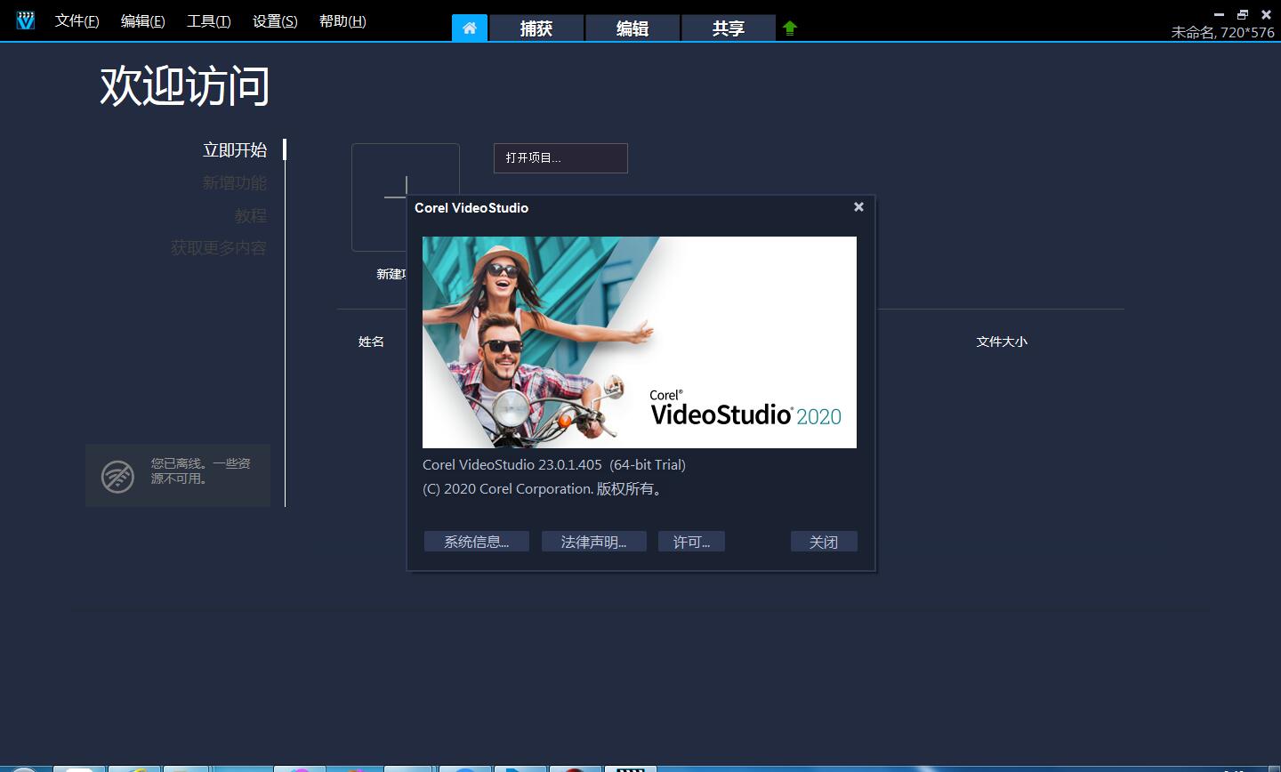Viewport: 1281px width, 772px height.
Task: Open the 文件 menu
Action: coord(77,20)
